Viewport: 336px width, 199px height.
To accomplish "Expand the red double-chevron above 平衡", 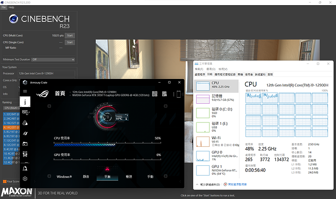I will (107, 169).
